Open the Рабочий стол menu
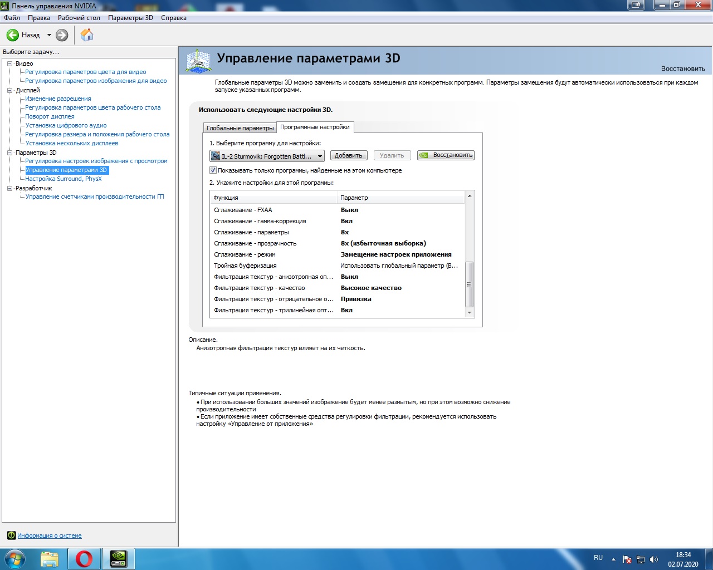 click(x=79, y=18)
